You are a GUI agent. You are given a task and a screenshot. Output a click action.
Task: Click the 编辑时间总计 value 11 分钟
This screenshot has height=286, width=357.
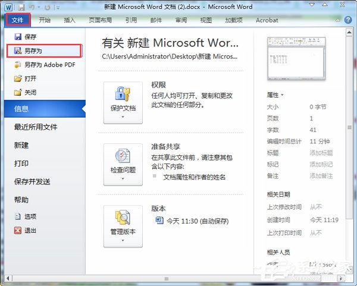(320, 142)
